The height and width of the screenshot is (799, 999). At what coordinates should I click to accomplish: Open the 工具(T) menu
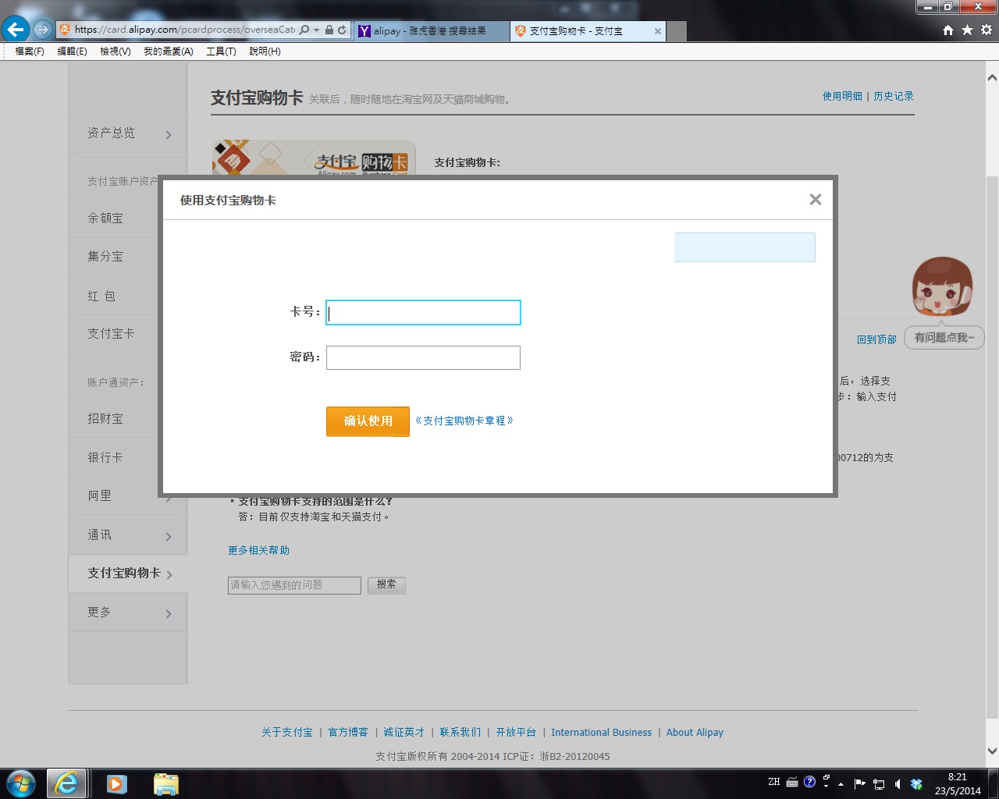click(221, 51)
